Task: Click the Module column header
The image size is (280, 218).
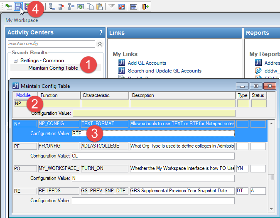Action: (23, 95)
